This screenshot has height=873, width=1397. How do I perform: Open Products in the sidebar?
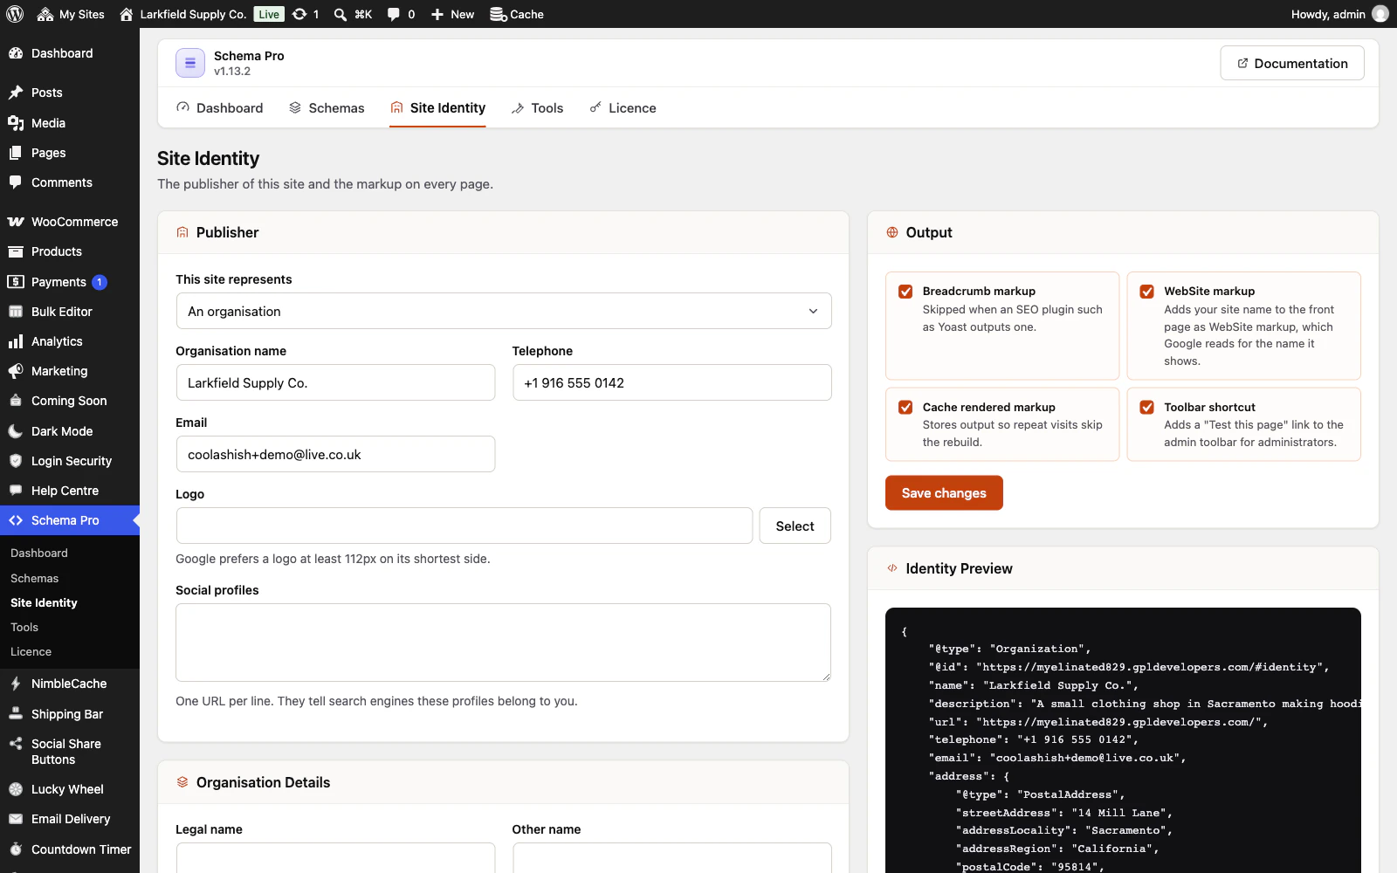(70, 251)
